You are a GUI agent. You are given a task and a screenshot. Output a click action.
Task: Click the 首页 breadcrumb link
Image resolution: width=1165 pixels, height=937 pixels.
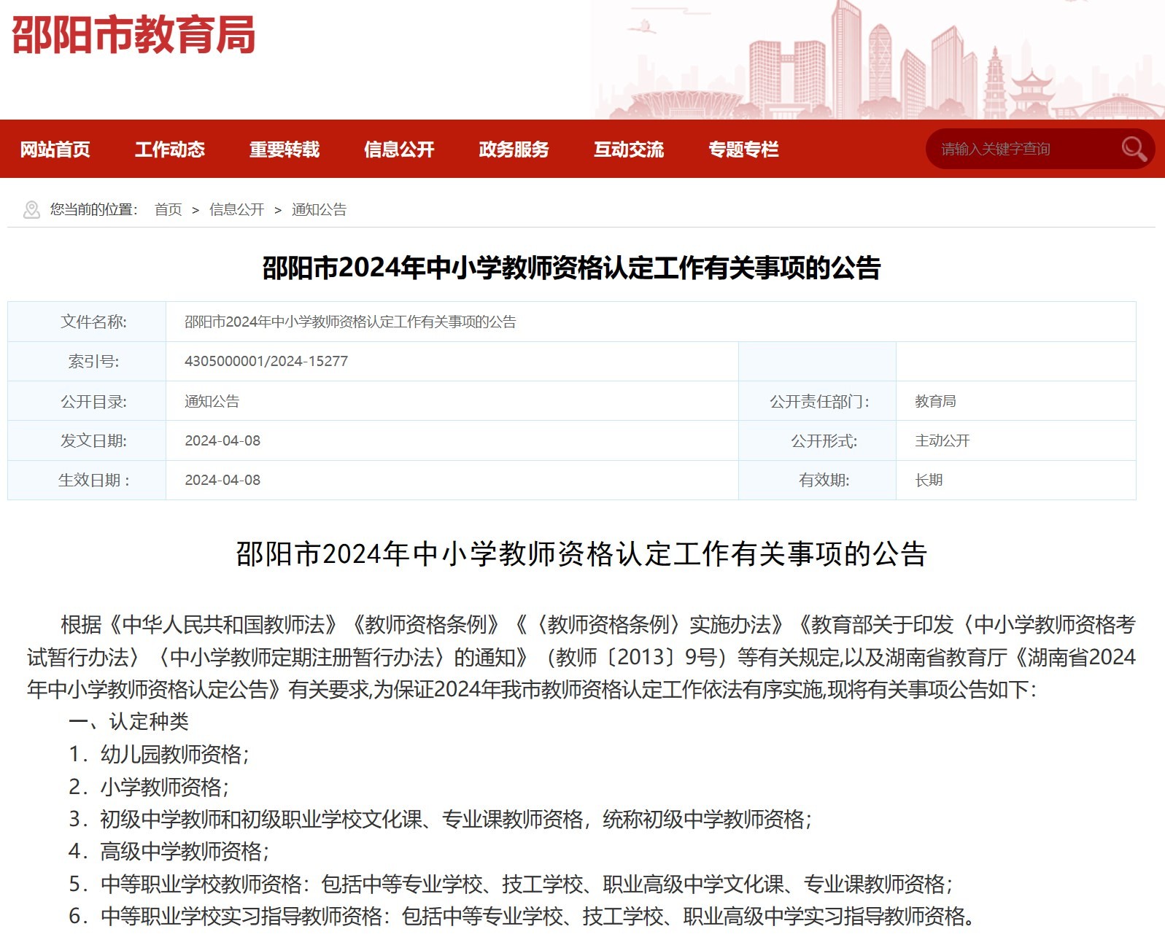tap(168, 210)
